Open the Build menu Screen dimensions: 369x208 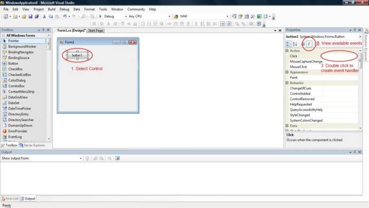[52, 9]
